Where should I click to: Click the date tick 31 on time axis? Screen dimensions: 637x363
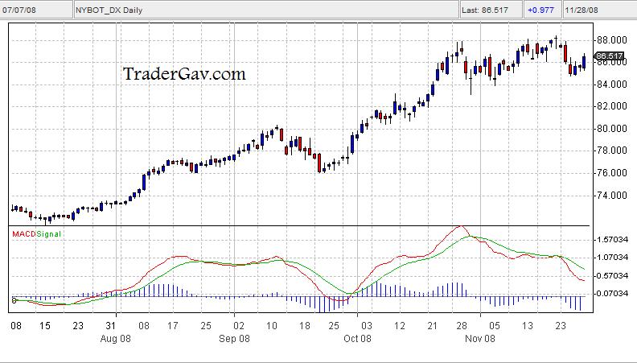(111, 326)
